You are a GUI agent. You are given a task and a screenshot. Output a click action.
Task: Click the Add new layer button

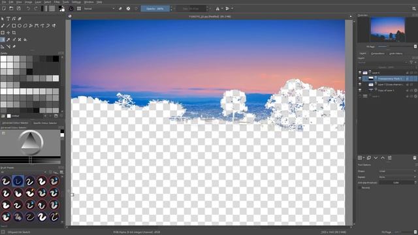click(360, 158)
